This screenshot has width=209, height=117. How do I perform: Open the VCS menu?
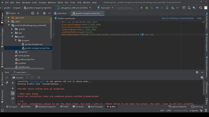point(79,3)
